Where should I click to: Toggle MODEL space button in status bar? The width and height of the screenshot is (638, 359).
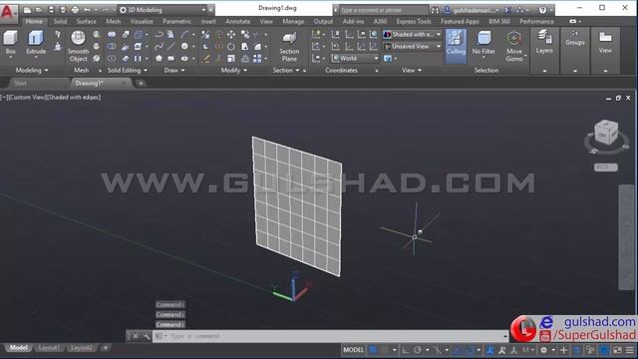point(353,350)
